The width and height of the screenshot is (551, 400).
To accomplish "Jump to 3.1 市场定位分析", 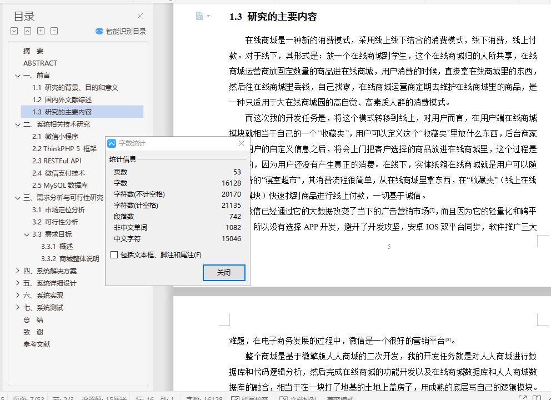I will 59,210.
